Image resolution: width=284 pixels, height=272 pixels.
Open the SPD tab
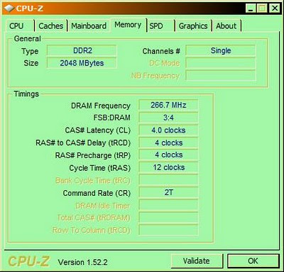click(161, 26)
